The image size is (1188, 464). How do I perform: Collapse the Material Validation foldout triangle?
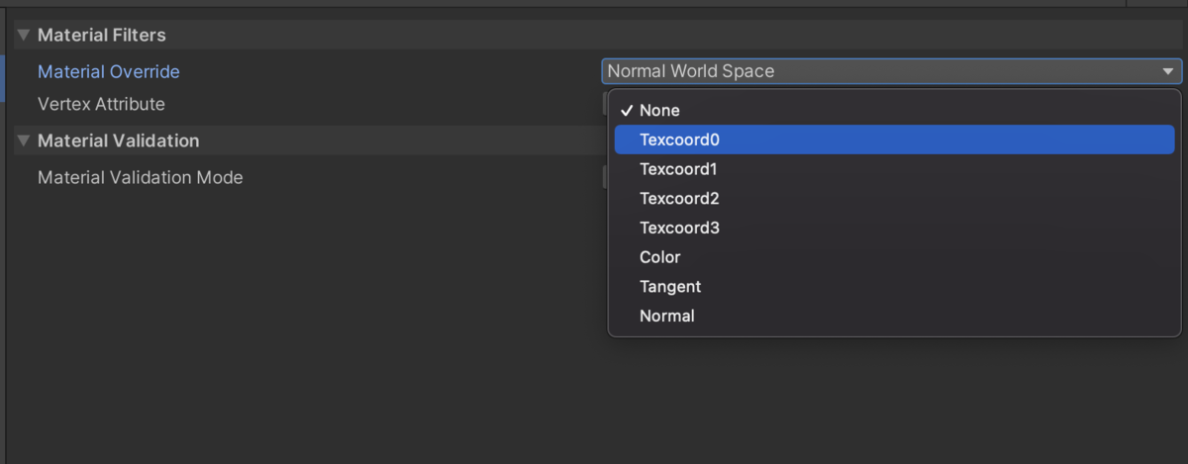pos(23,140)
